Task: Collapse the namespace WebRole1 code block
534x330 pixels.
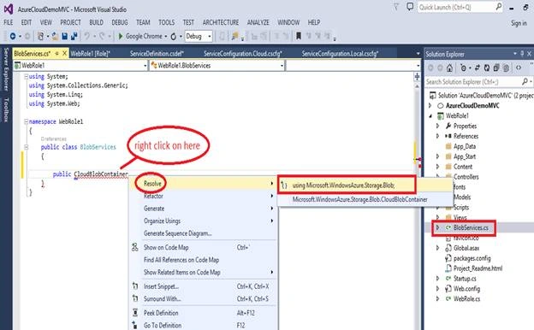Action: (26, 121)
